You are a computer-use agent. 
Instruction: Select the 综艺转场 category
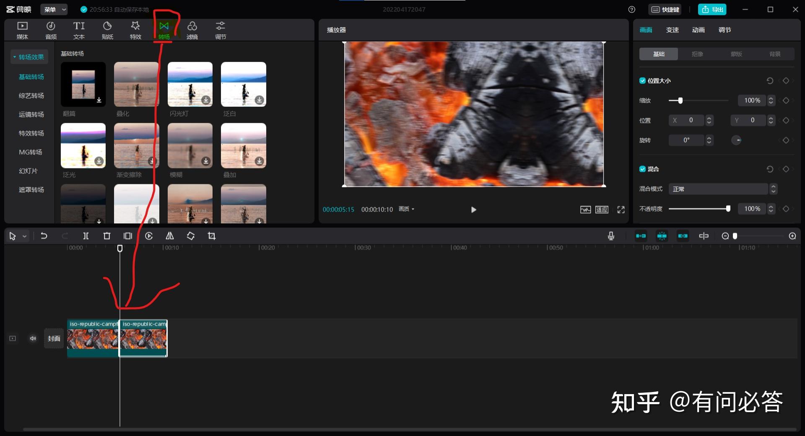point(31,95)
